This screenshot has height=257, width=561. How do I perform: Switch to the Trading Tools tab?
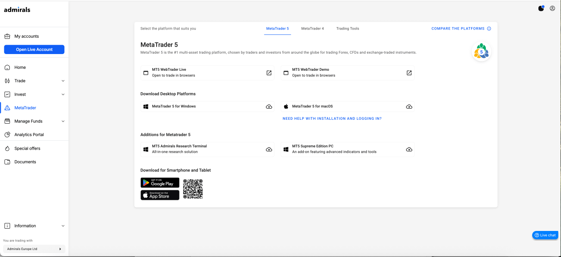tap(348, 29)
